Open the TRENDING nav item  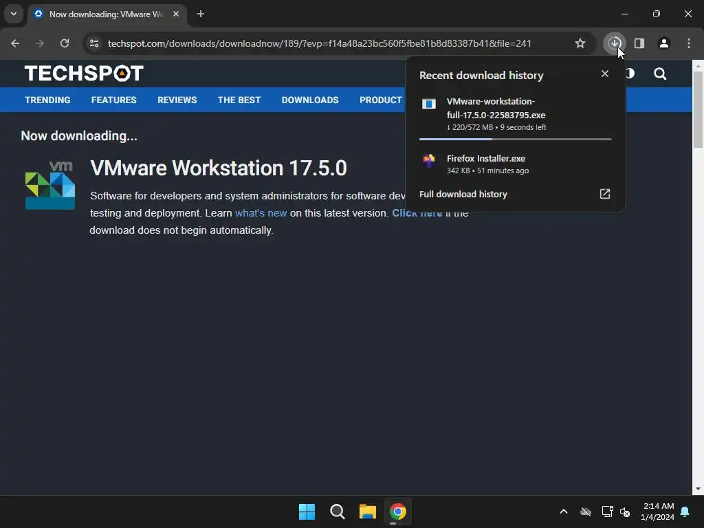coord(47,100)
